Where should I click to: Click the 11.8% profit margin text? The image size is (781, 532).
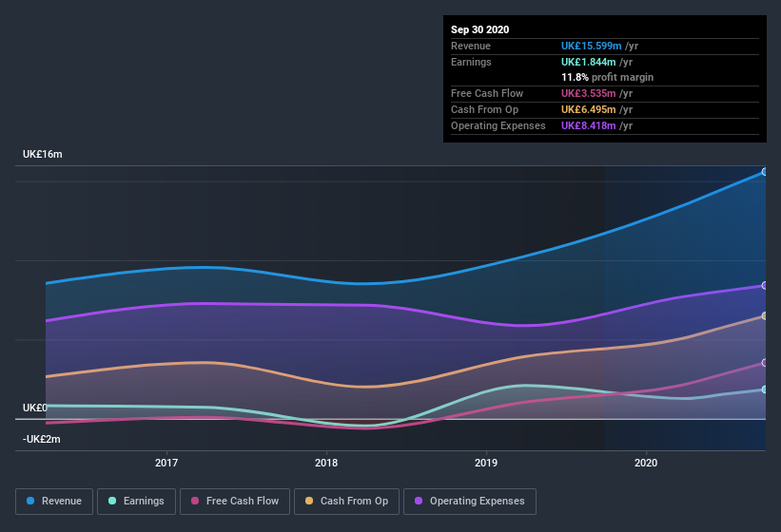(x=607, y=77)
